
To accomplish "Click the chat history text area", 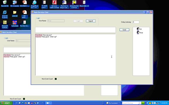I will pos(75,55).
